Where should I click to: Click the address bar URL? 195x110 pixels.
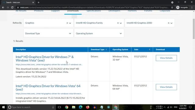pos(94,7)
